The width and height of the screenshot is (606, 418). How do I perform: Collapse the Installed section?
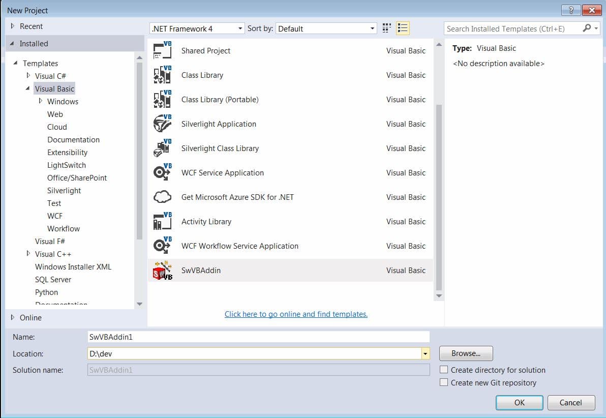(x=12, y=43)
